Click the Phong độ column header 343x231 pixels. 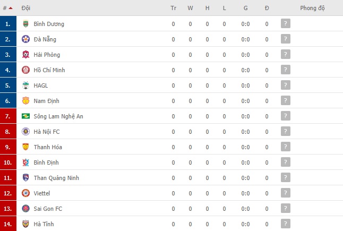312,8
